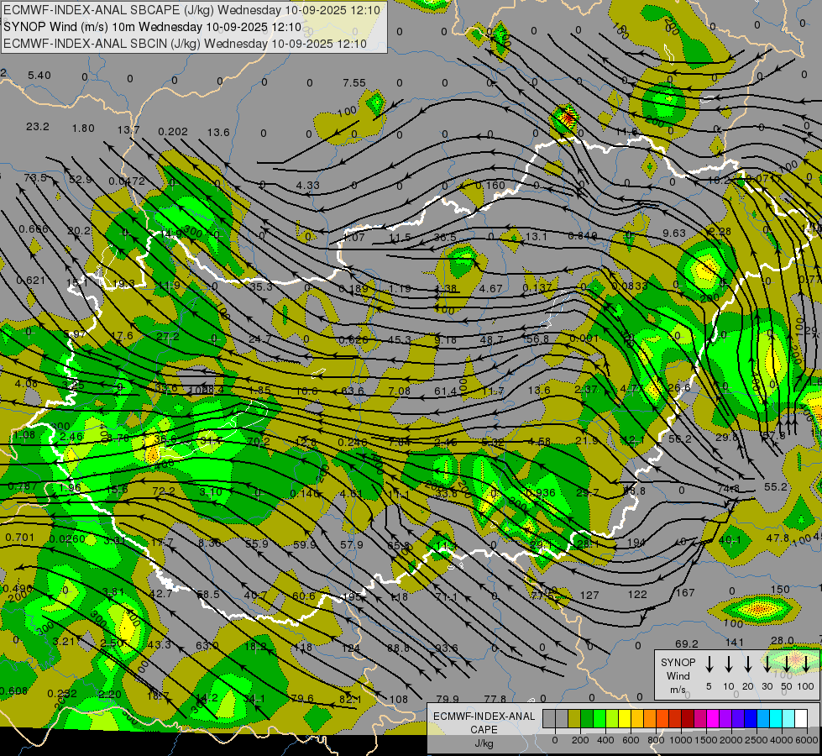Click the '52.9' value on the map

click(x=81, y=180)
